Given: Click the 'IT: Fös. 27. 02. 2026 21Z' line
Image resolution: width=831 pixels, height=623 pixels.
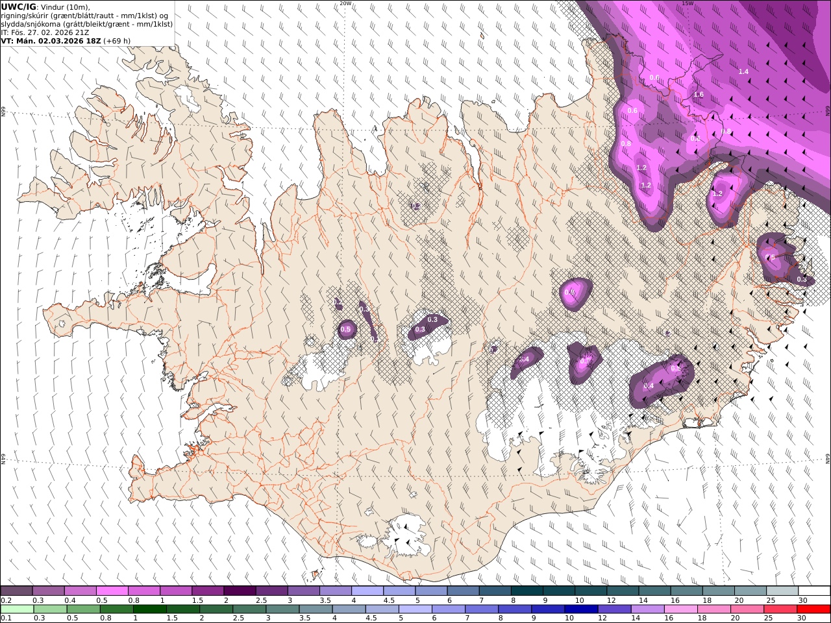Looking at the screenshot, I should 45,32.
